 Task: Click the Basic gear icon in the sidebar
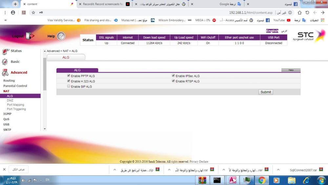click(x=5, y=62)
